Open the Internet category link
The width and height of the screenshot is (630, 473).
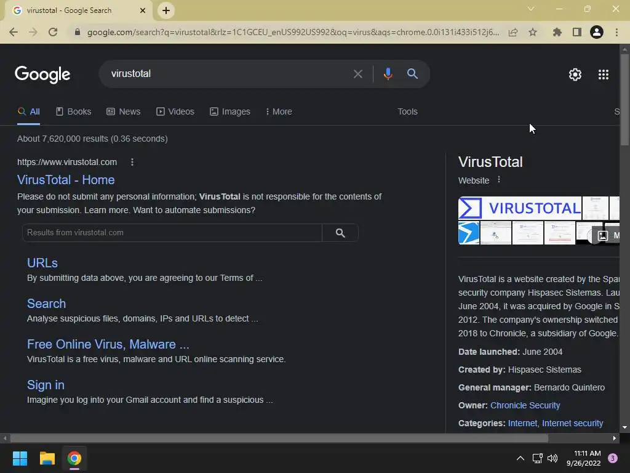pos(522,423)
